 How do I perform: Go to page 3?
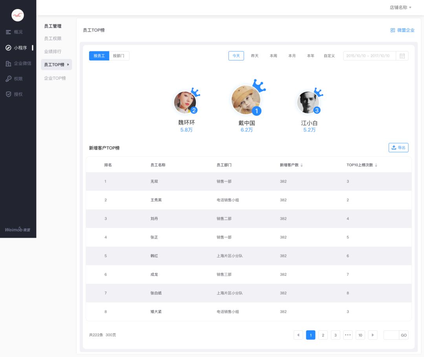coord(336,335)
